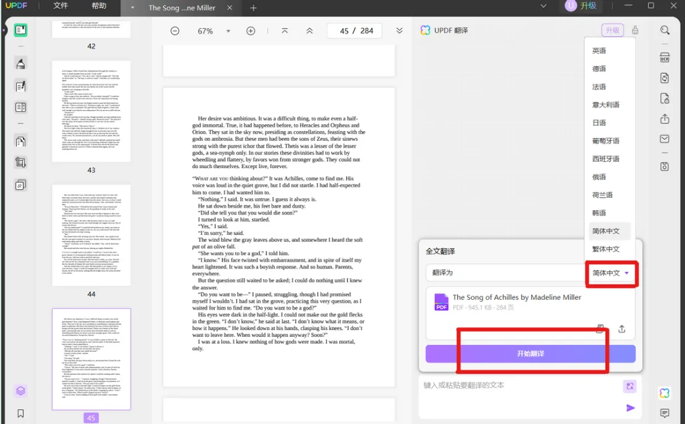Viewport: 685px width, 424px height.
Task: Open the organize pages tool
Action: 20,142
